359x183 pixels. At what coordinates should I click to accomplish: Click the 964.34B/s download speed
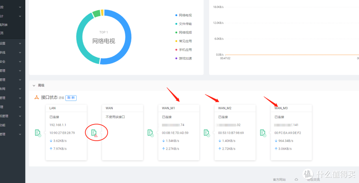pyautogui.click(x=286, y=141)
